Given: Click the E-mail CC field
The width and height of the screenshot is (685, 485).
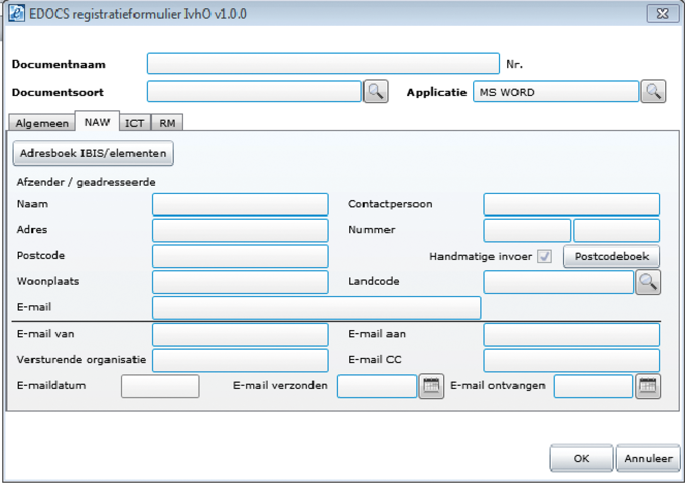Looking at the screenshot, I should click(x=571, y=360).
